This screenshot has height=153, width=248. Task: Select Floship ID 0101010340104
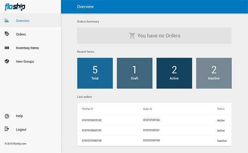point(92,141)
